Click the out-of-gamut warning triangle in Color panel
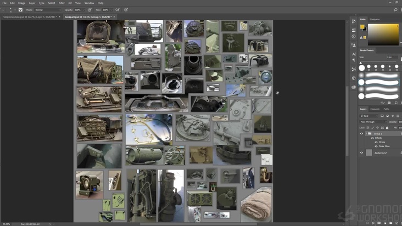The height and width of the screenshot is (226, 402). click(x=361, y=37)
